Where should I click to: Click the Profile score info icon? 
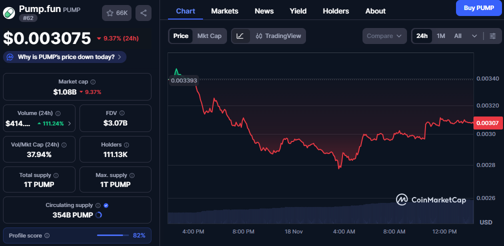coord(47,235)
